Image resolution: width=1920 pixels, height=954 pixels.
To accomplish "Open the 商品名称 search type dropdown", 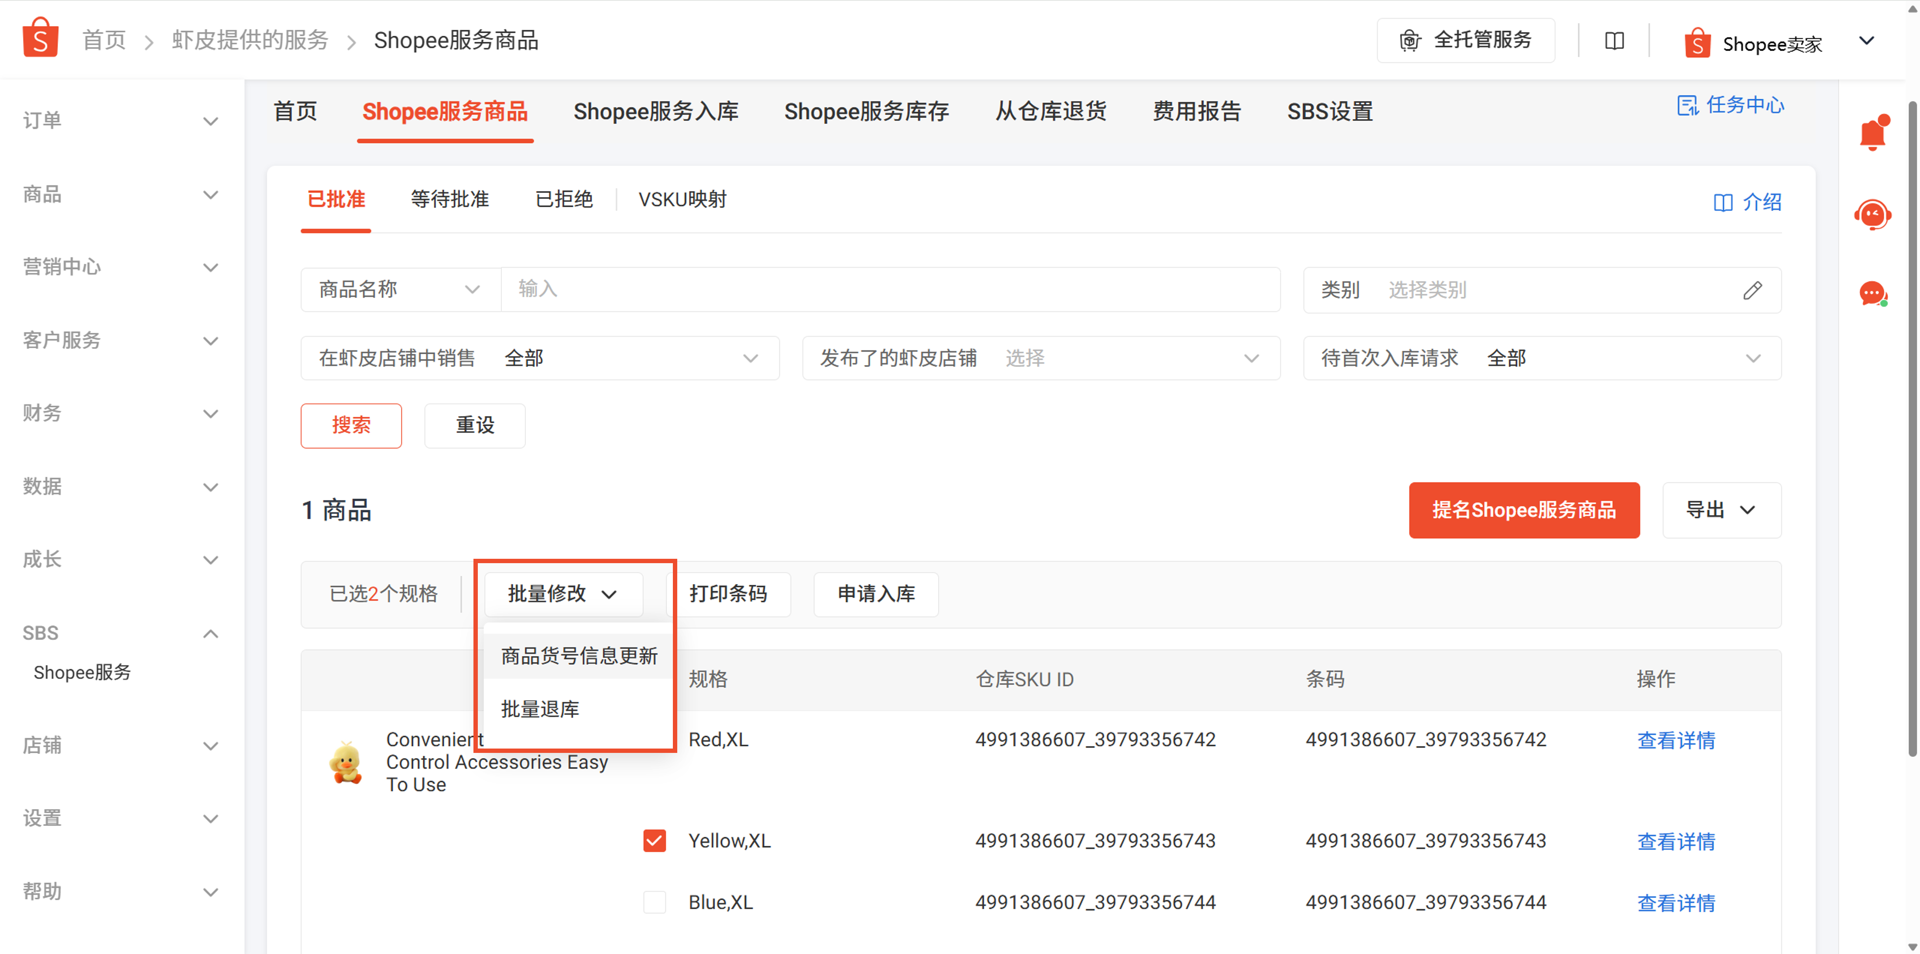I will pos(400,290).
